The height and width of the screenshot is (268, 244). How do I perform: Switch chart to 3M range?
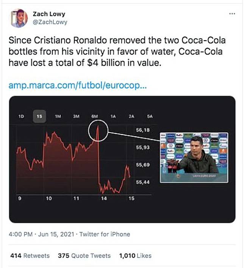click(x=76, y=116)
